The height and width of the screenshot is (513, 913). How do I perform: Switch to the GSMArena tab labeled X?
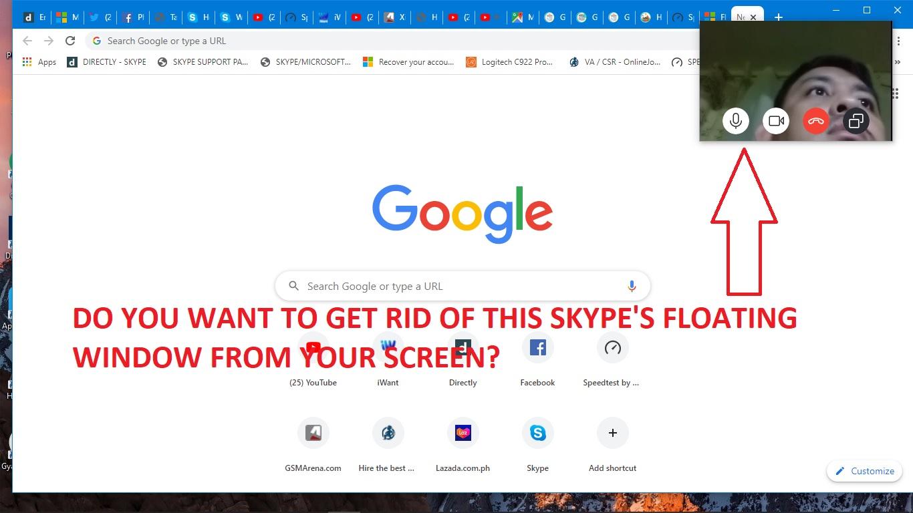[x=394, y=17]
